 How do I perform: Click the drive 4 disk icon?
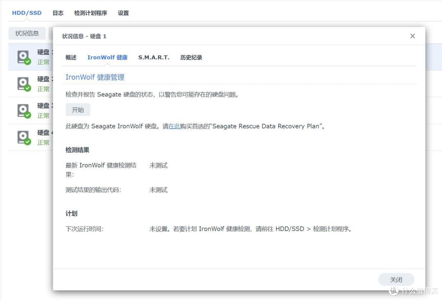[x=24, y=138]
